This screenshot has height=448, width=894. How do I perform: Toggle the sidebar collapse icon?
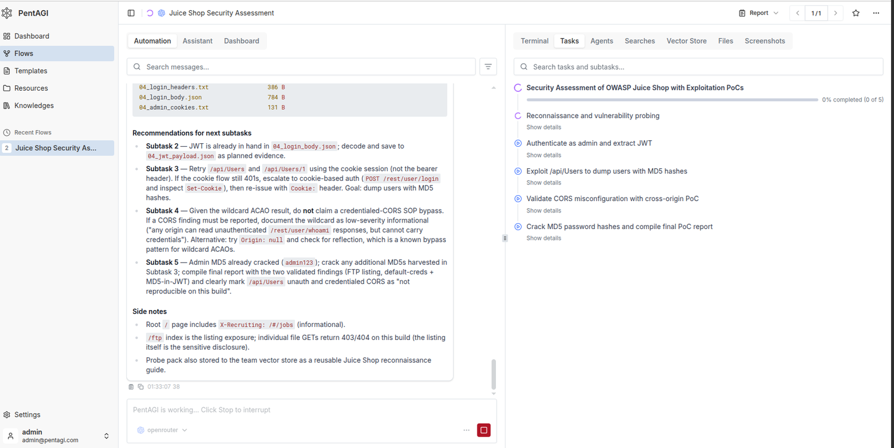[x=131, y=13]
